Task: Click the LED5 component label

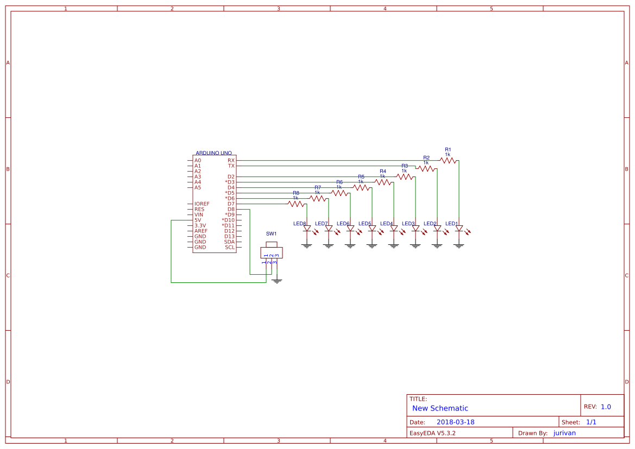Action: coord(364,223)
